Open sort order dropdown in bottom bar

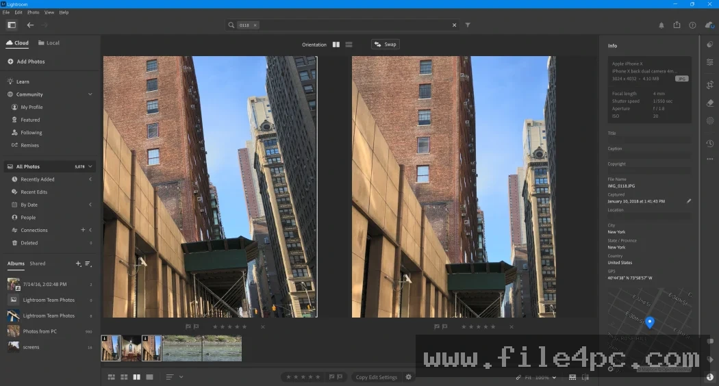pyautogui.click(x=175, y=377)
